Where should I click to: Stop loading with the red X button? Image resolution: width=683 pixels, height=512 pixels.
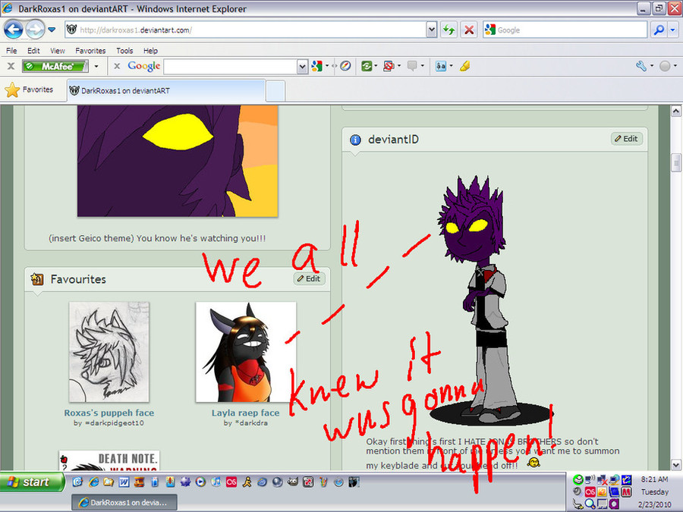pyautogui.click(x=469, y=30)
